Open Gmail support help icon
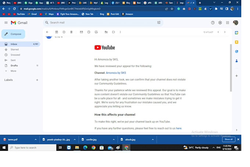Image resolution: width=250 pixels, height=167 pixels. click(213, 23)
